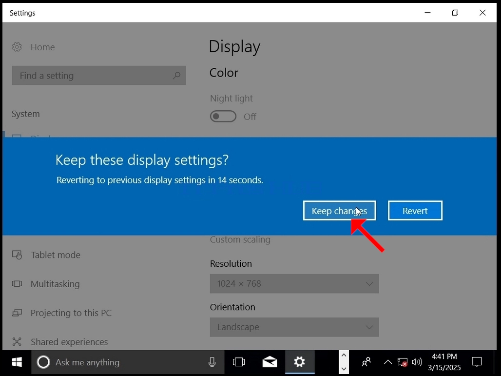Viewport: 501px width, 376px height.
Task: Open the People icon in tray
Action: tap(366, 362)
